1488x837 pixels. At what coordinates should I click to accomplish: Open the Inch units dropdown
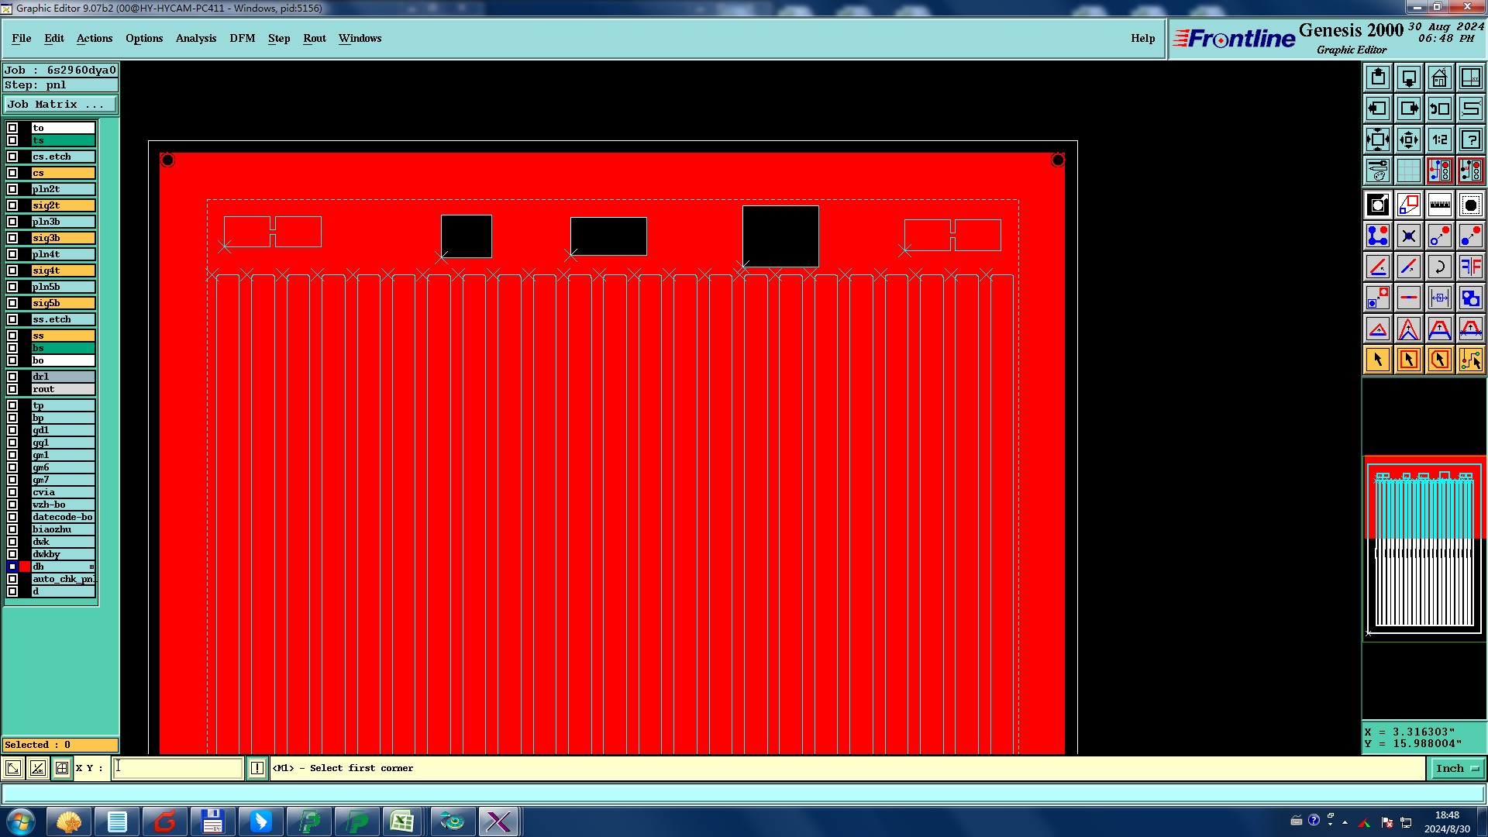pyautogui.click(x=1457, y=768)
